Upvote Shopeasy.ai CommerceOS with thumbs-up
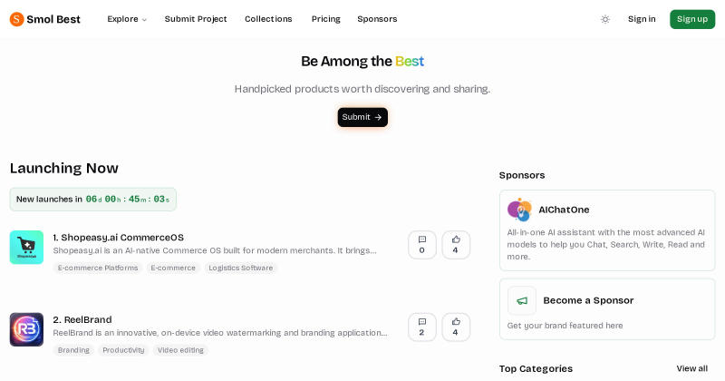 (456, 245)
